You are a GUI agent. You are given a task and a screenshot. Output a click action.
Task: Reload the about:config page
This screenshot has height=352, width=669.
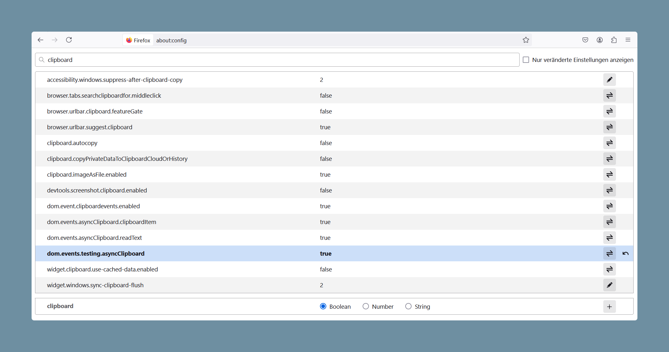(69, 40)
